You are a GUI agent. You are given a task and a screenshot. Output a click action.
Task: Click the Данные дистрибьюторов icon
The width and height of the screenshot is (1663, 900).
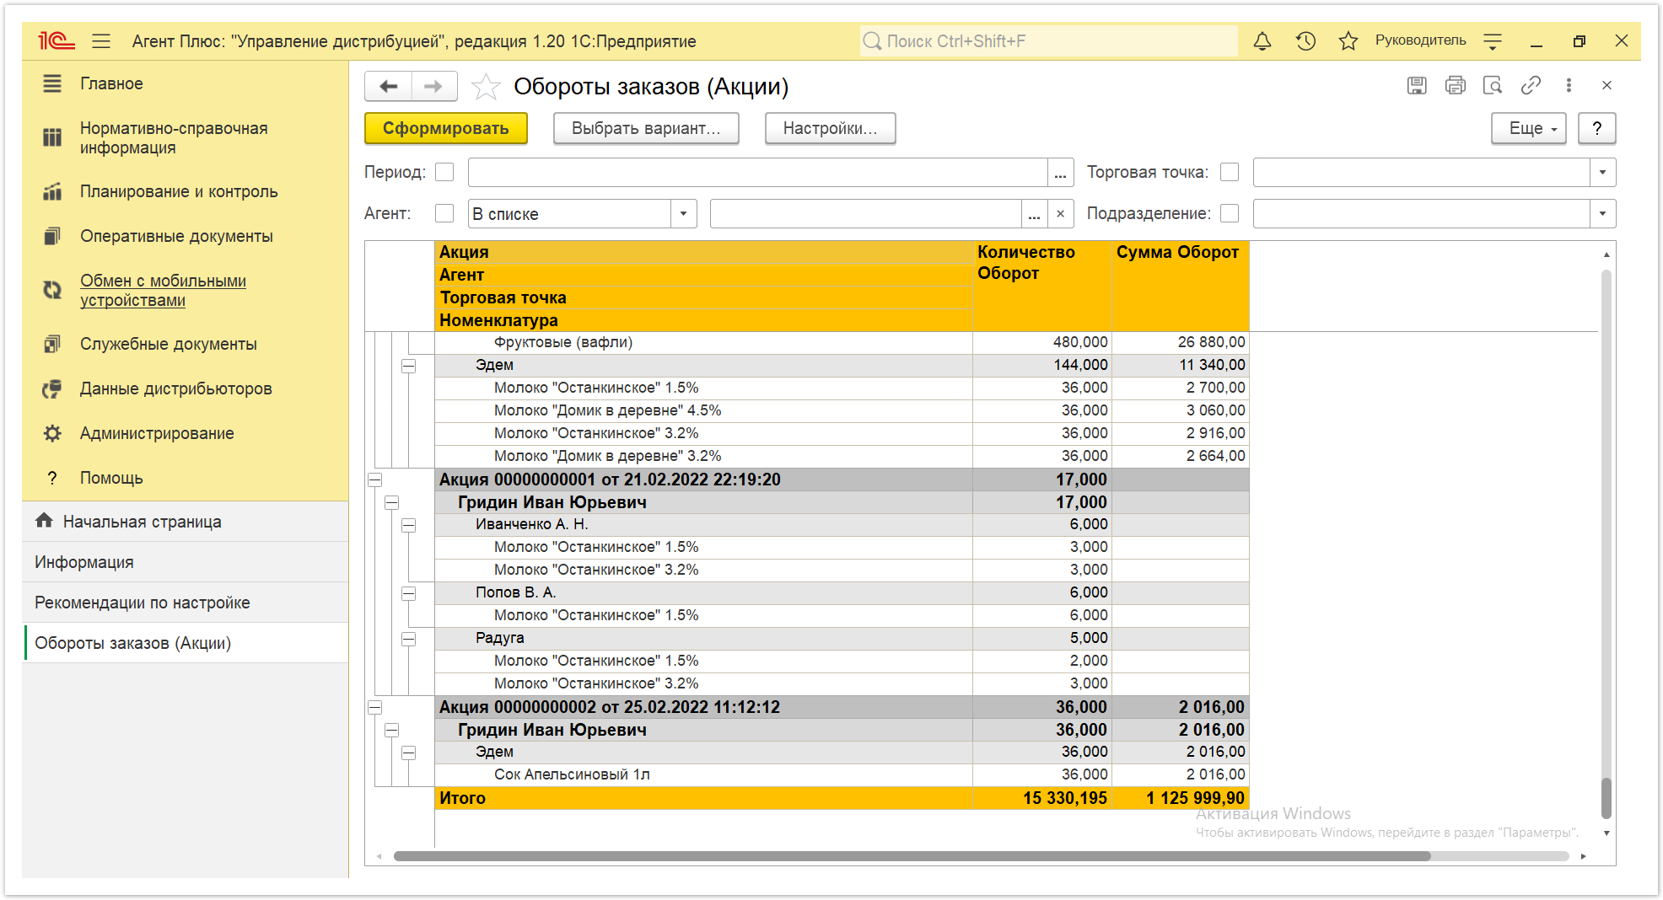click(x=52, y=388)
